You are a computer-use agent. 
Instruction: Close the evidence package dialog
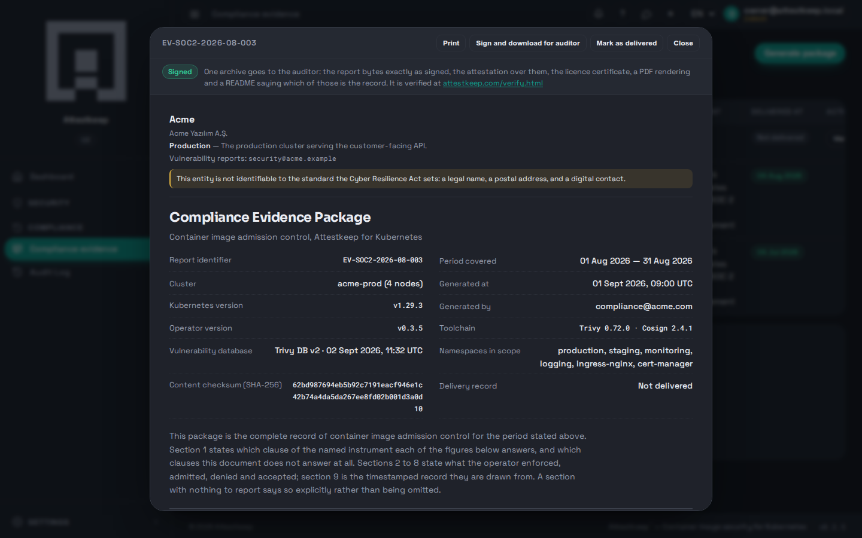pos(683,43)
